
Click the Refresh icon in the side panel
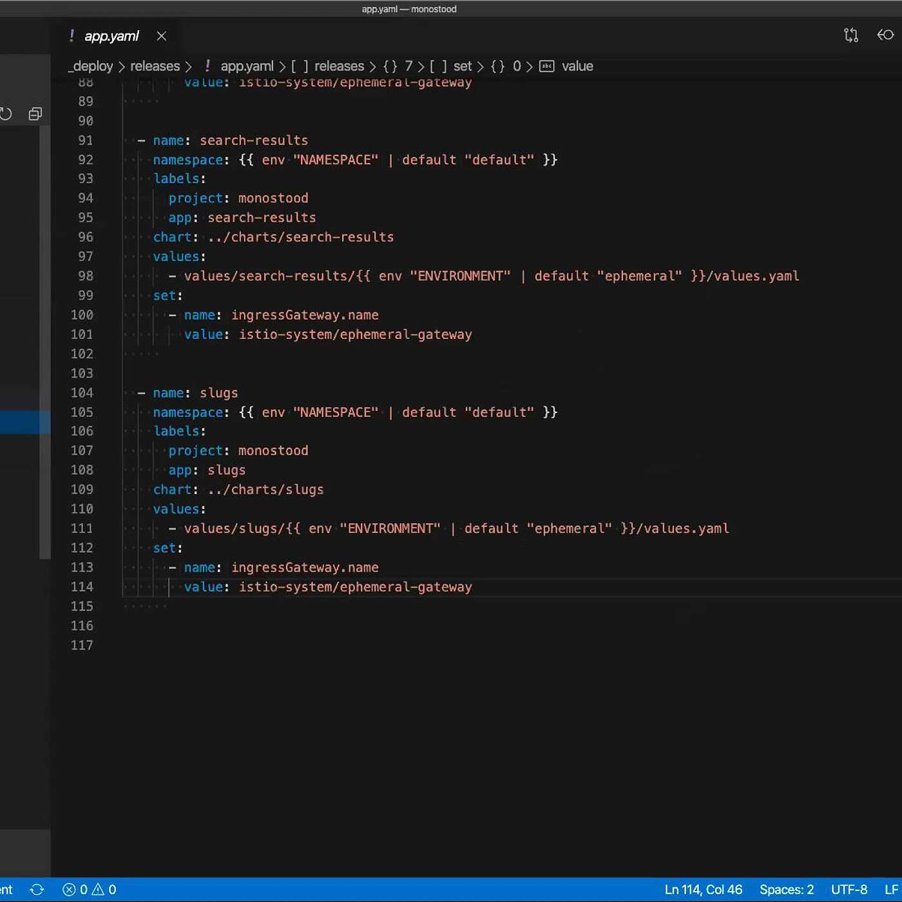6,114
